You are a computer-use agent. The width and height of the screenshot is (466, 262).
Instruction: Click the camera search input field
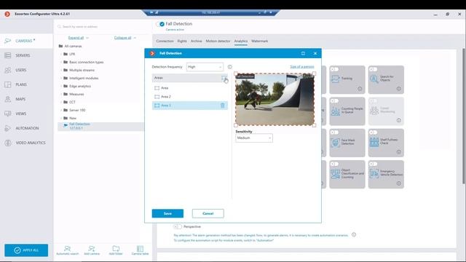coord(103,27)
